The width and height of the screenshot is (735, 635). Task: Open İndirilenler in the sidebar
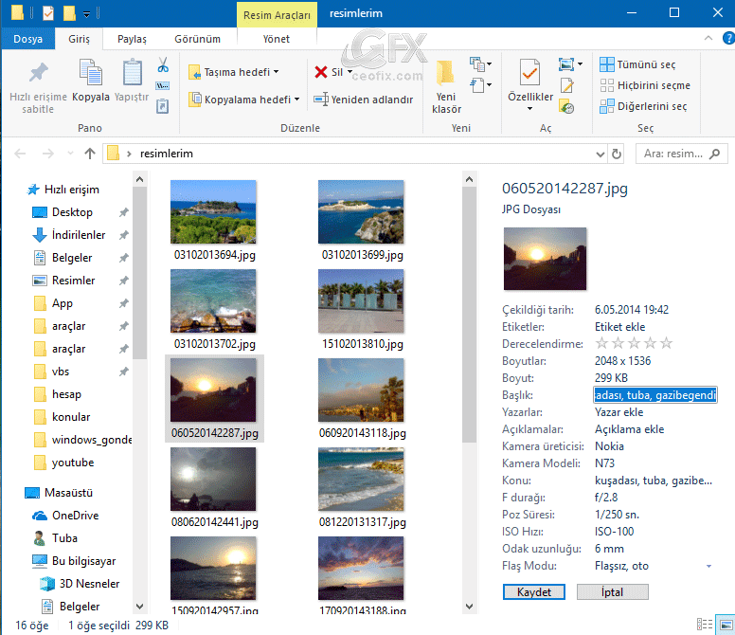[79, 234]
